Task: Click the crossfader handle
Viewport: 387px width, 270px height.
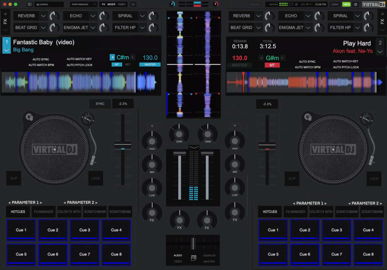Action: 193,243
